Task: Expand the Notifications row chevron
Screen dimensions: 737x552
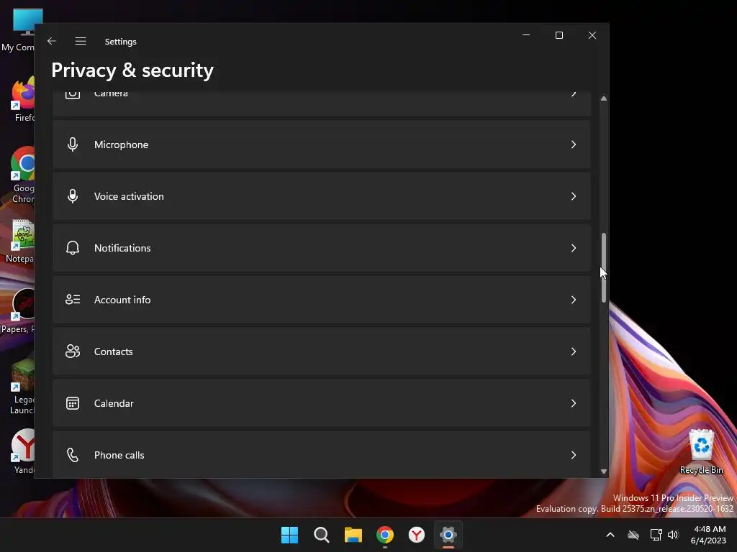Action: coord(574,248)
